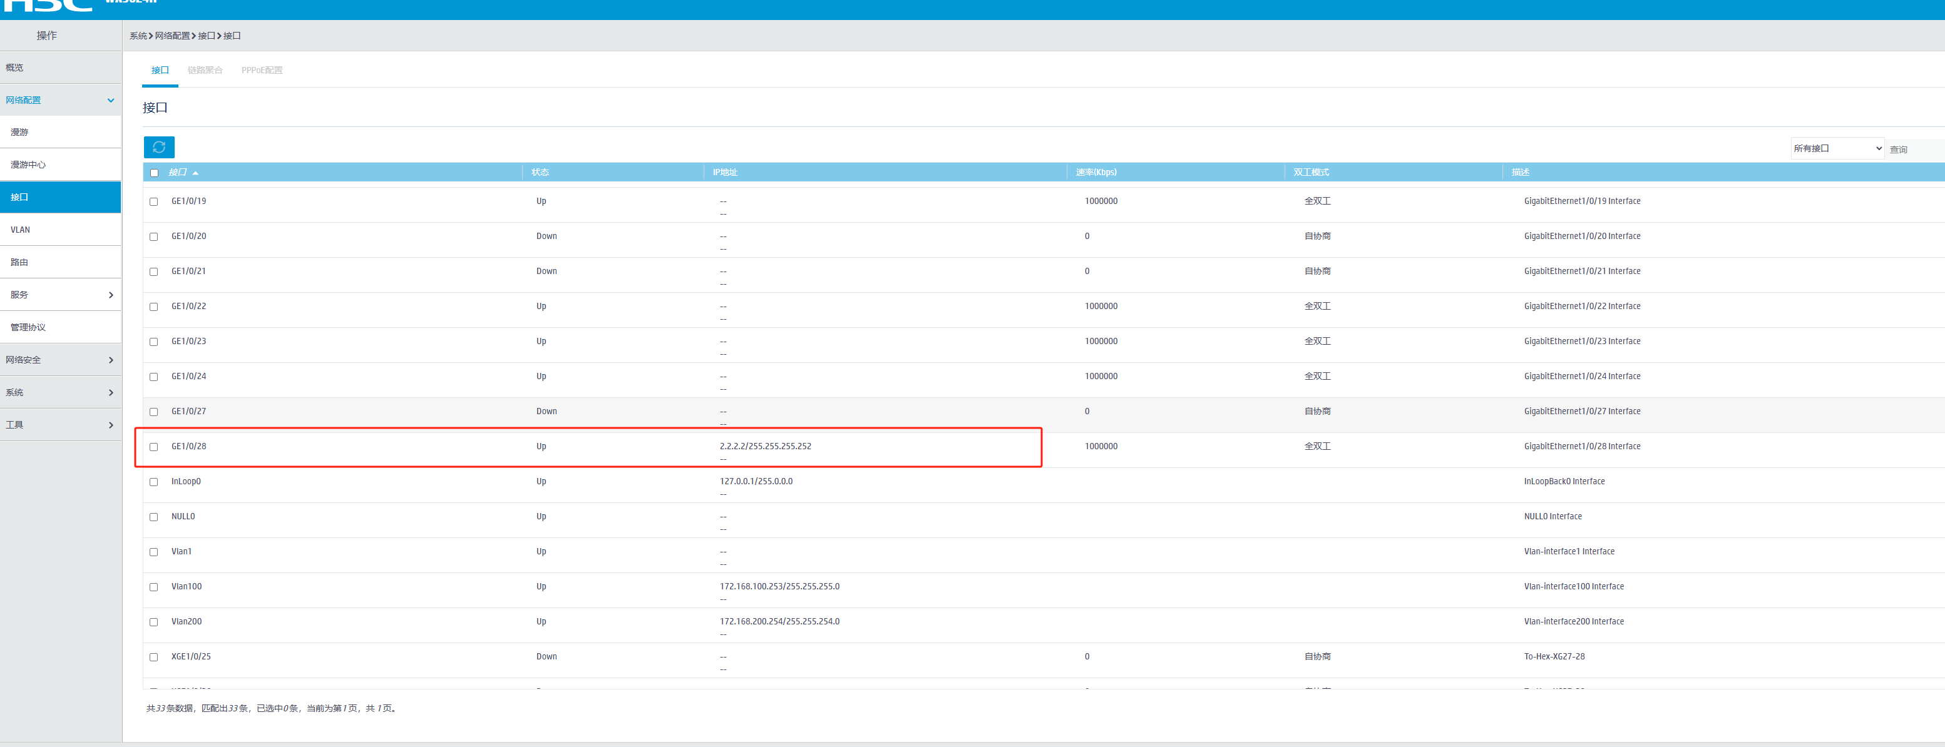Viewport: 1945px width, 747px height.
Task: Check the select-all checkbox in table header
Action: click(154, 173)
